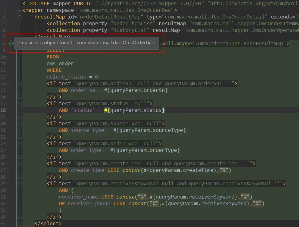Collapse the mapper tag fold marker on line 3

20,10
